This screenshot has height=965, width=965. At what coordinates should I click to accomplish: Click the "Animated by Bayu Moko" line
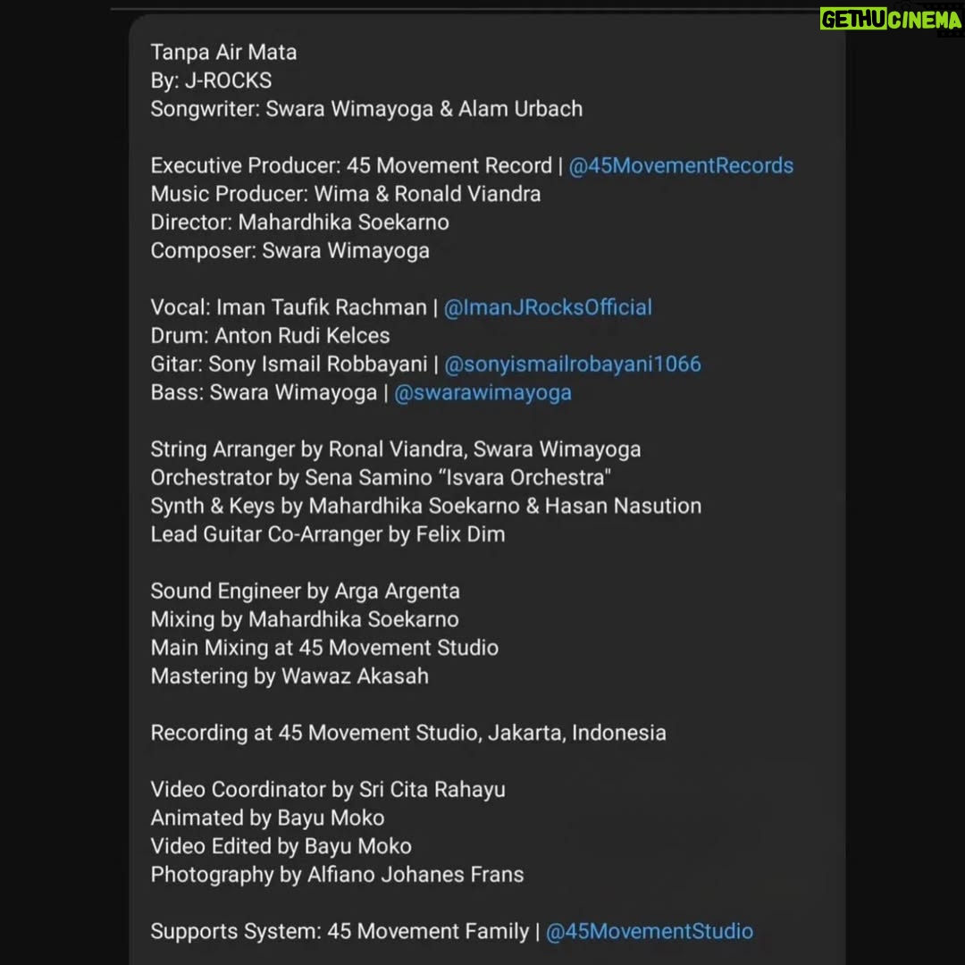click(x=268, y=818)
